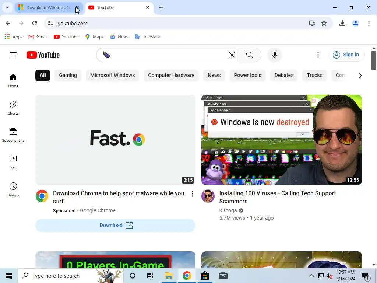The width and height of the screenshot is (377, 283).
Task: Open Task View on the taskbar
Action: [150, 276]
